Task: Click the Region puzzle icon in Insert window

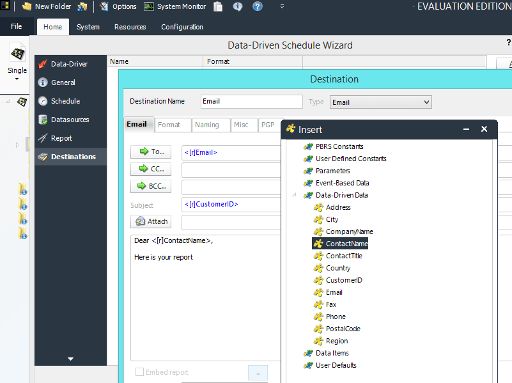Action: click(x=318, y=341)
